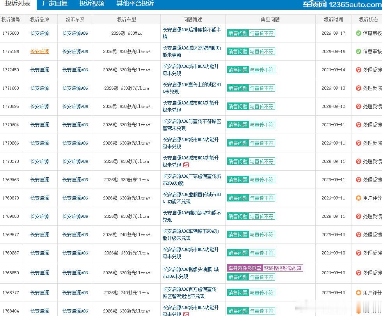Click orange star rating icon for complaint 1769870
382x316 pixels.
pos(358,198)
